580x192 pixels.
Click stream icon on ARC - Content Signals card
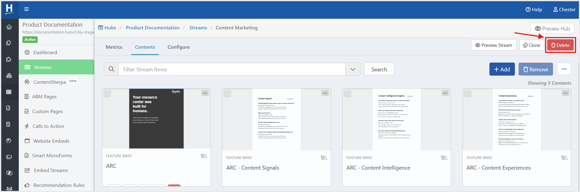click(324, 158)
